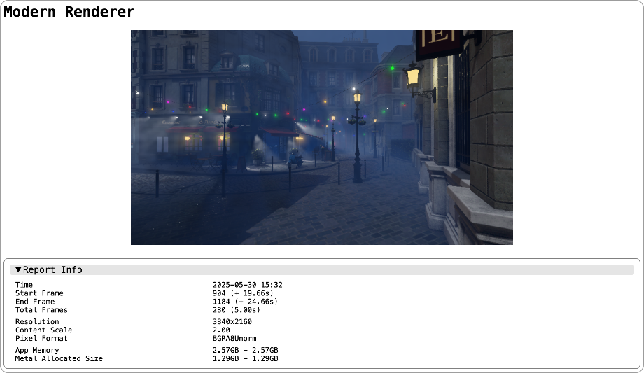This screenshot has height=373, width=644.
Task: Select the time value 2025-05-30 15:32
Action: pos(247,285)
